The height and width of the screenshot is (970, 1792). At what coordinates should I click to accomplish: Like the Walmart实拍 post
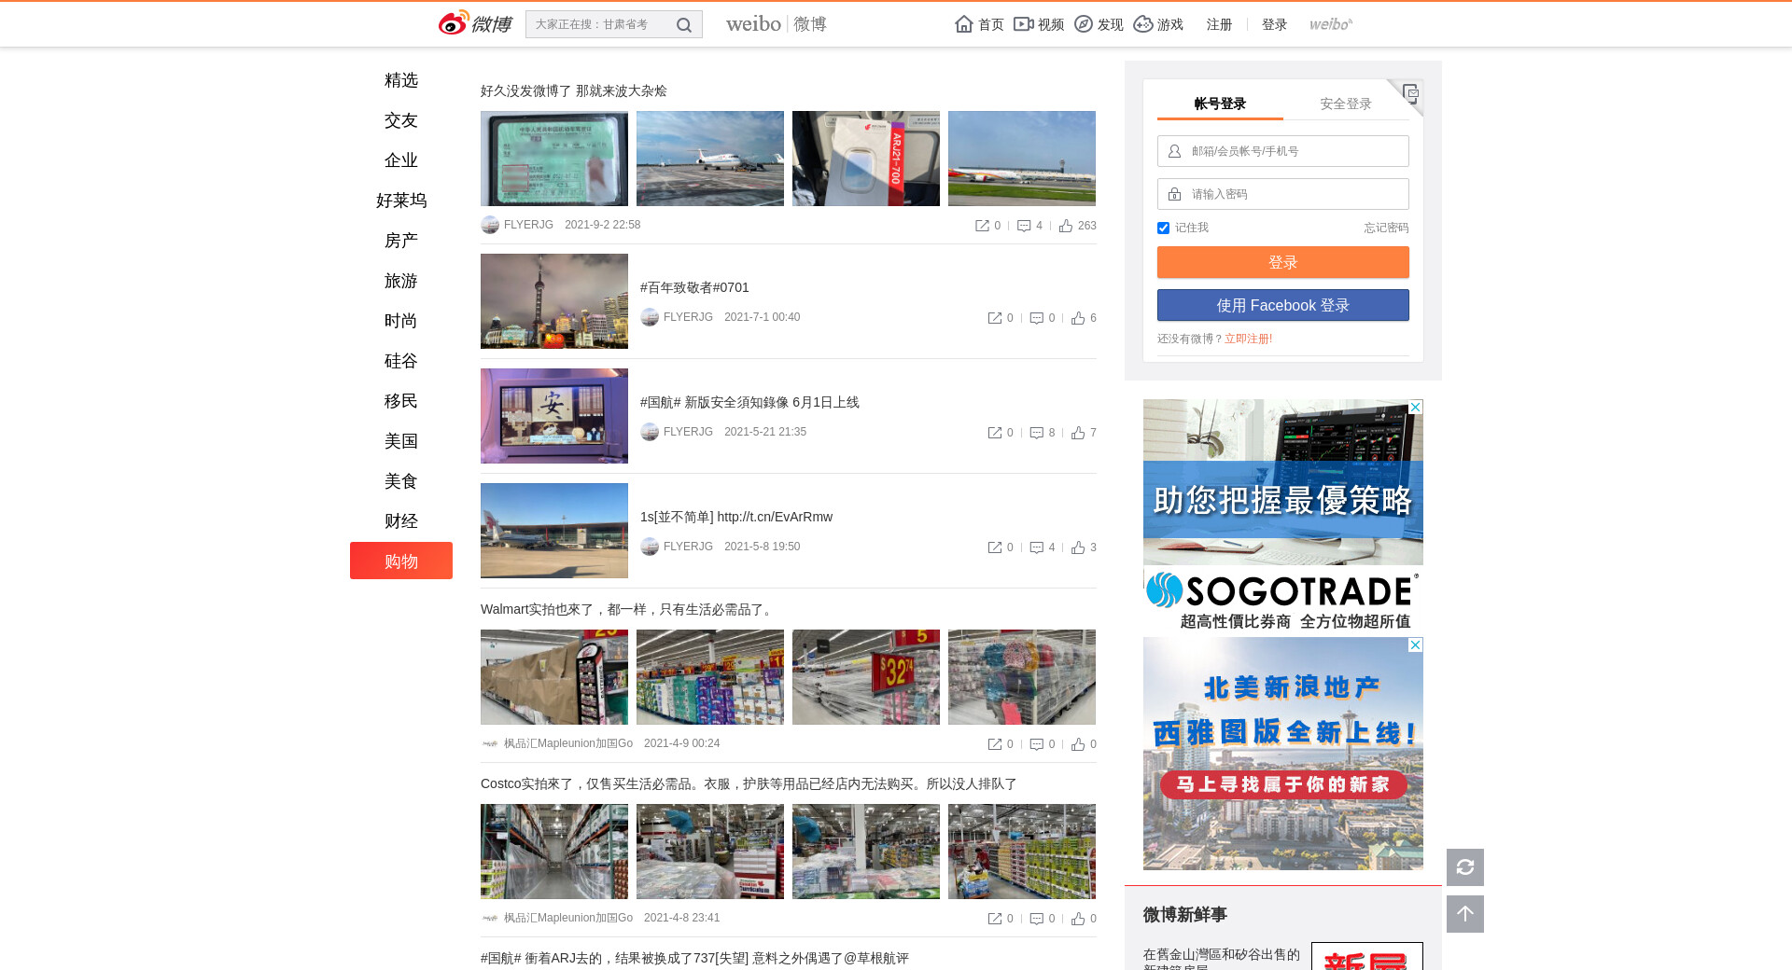(1078, 744)
